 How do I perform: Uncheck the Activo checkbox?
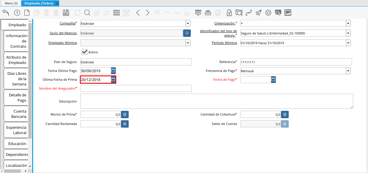(x=85, y=52)
